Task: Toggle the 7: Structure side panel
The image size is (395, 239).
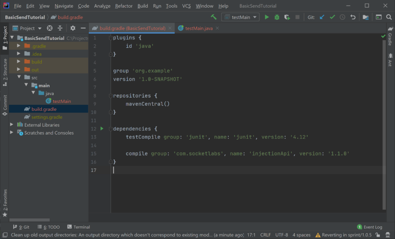Action: coord(5,73)
